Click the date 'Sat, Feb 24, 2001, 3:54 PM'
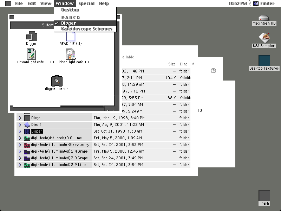281x211 pixels. [x=118, y=165]
